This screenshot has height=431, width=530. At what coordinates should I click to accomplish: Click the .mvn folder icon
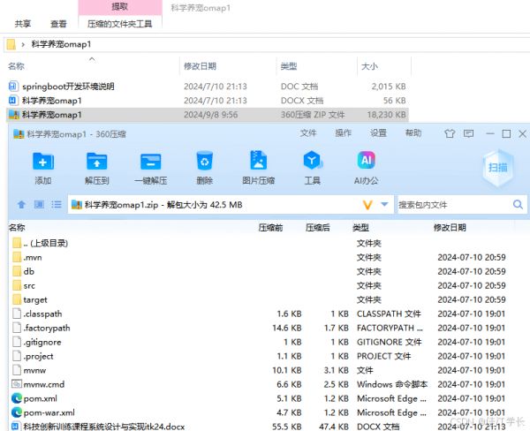click(x=17, y=257)
